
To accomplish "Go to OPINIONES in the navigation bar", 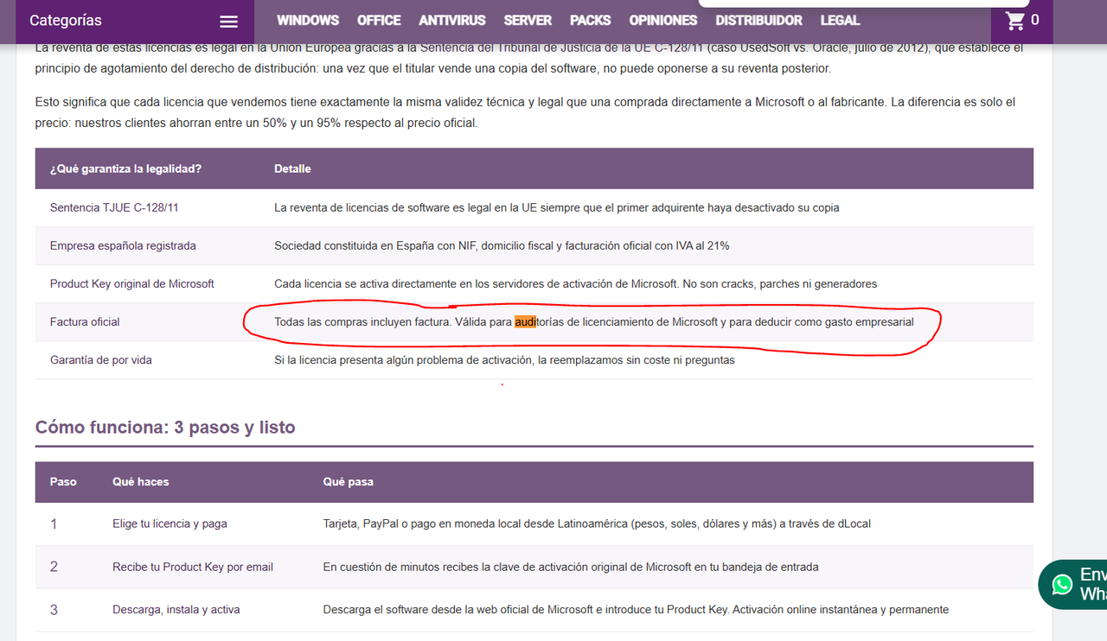I will coord(663,20).
